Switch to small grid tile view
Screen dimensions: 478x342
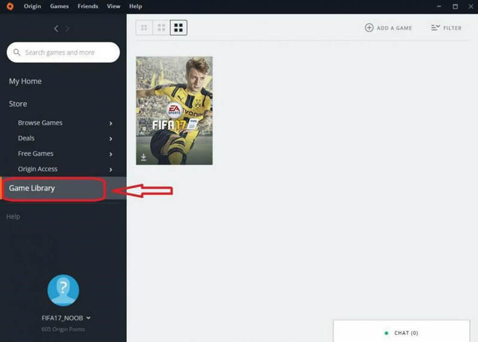click(x=144, y=28)
